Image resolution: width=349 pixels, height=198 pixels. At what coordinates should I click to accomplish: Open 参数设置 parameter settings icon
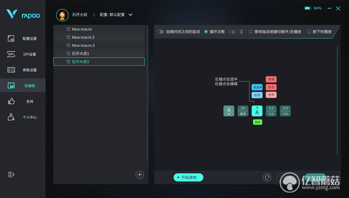point(11,70)
